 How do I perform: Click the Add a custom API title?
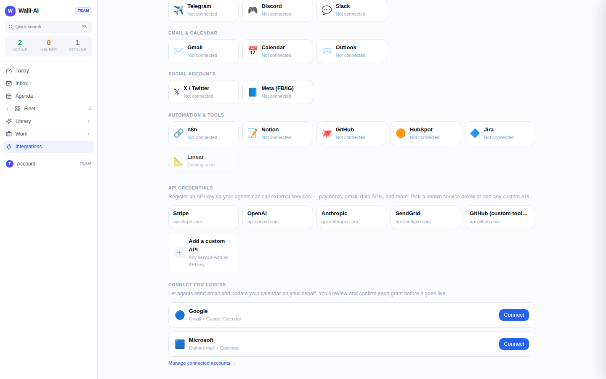tap(207, 246)
